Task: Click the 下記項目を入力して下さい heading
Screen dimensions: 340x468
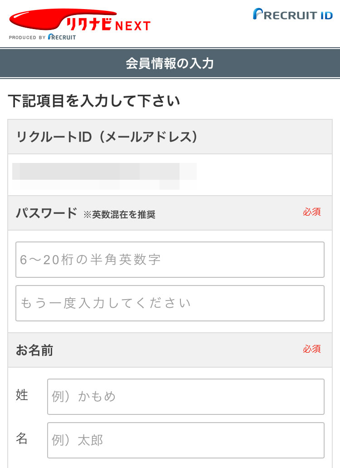Action: coord(94,101)
